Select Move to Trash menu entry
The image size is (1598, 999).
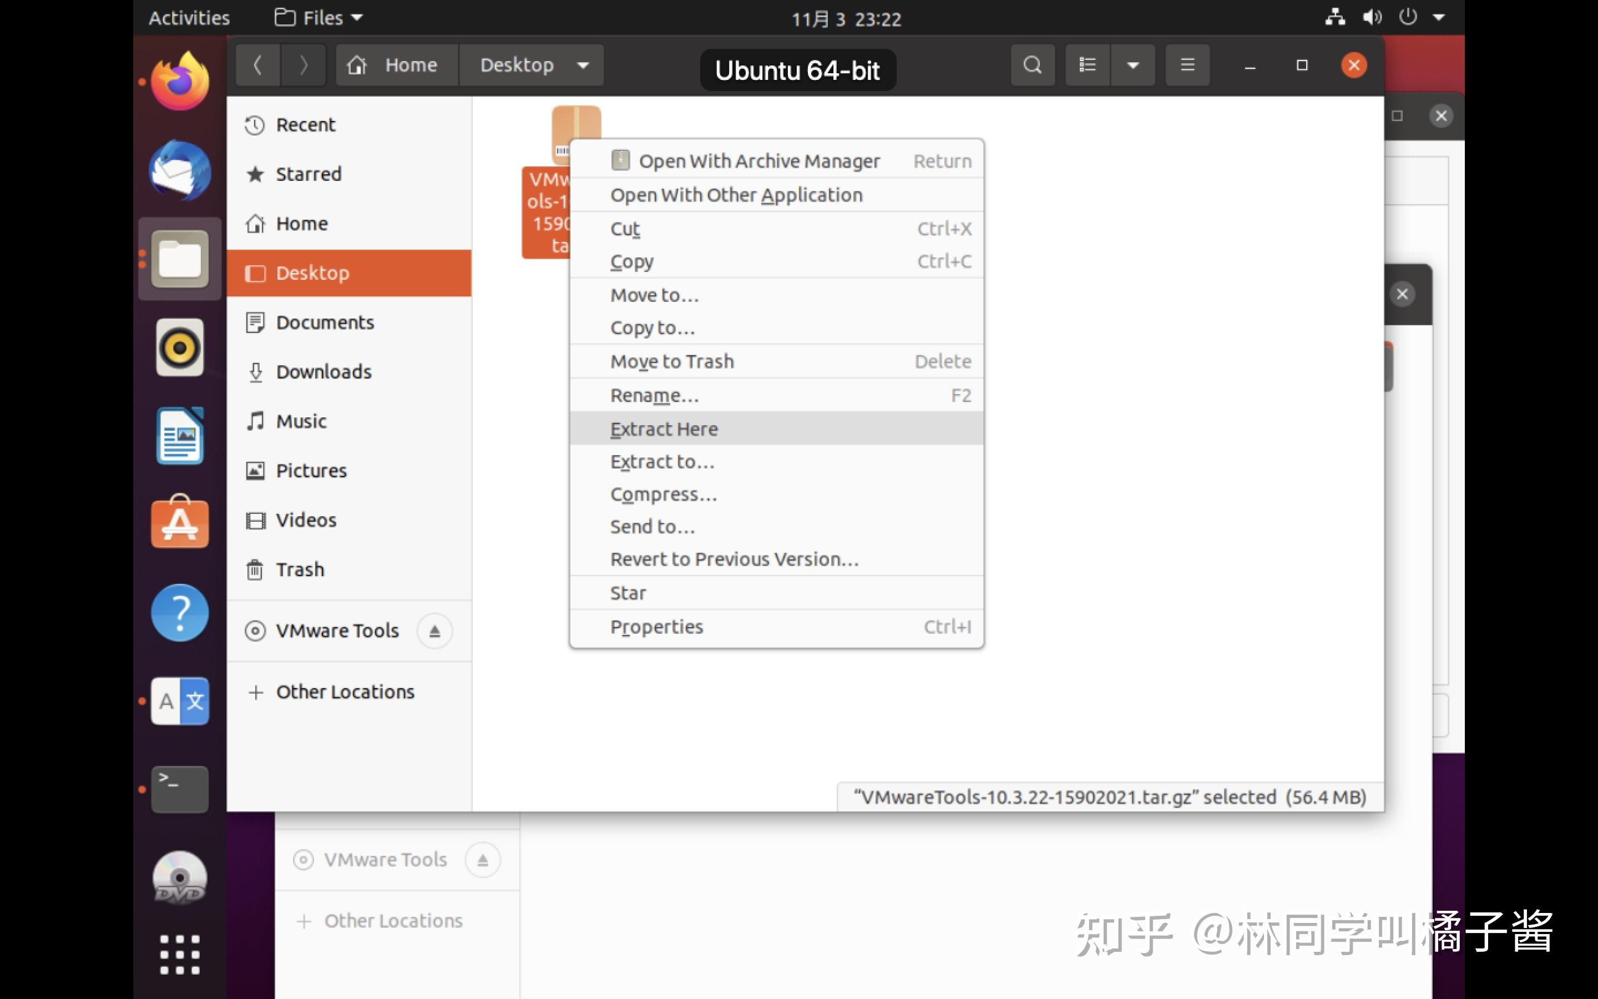[x=777, y=361]
